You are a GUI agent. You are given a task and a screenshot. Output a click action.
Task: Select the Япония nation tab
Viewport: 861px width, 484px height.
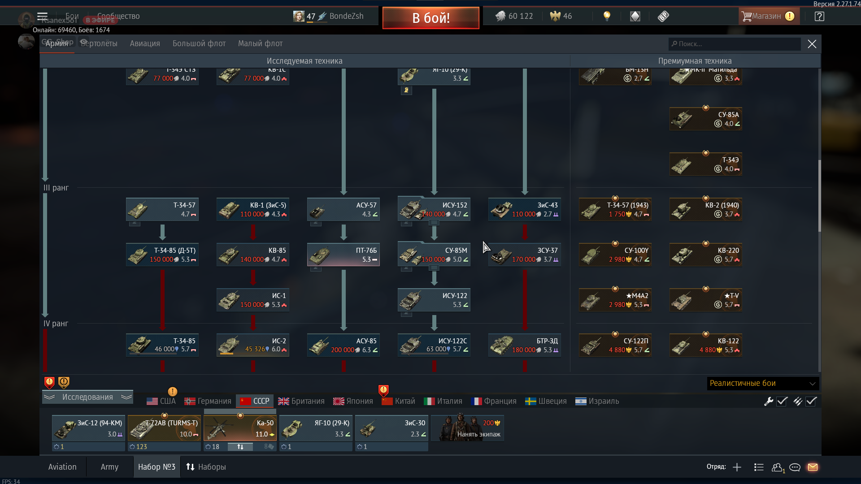353,401
